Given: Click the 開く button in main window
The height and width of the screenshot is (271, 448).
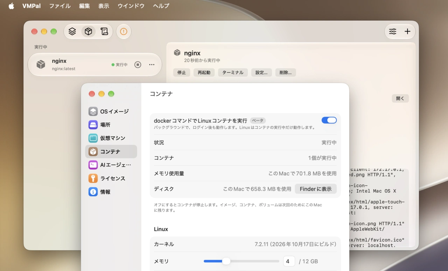Looking at the screenshot, I should click(400, 98).
